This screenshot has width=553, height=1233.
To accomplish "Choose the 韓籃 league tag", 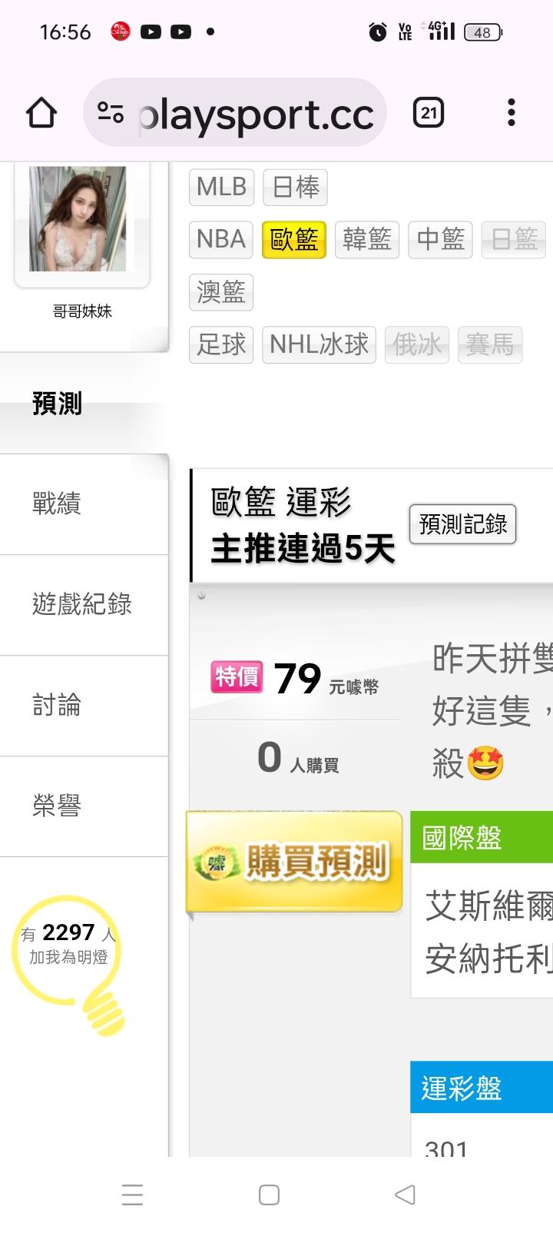I will 367,239.
